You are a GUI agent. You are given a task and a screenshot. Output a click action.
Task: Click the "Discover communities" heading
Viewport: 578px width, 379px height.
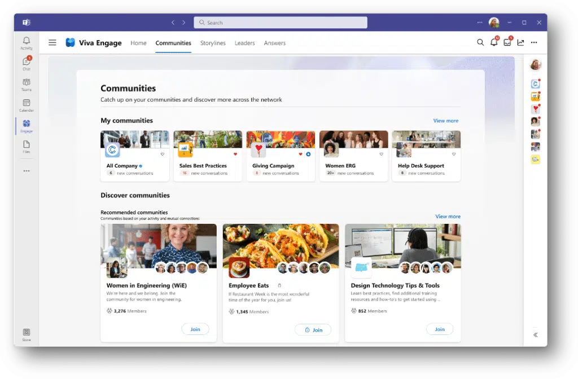[x=135, y=195]
